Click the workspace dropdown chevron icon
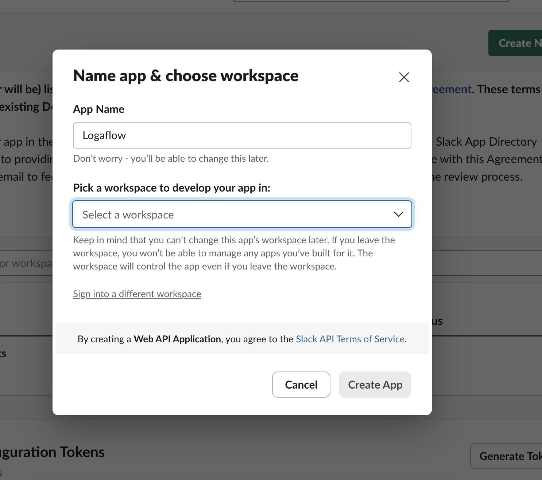The width and height of the screenshot is (542, 480). click(x=399, y=214)
